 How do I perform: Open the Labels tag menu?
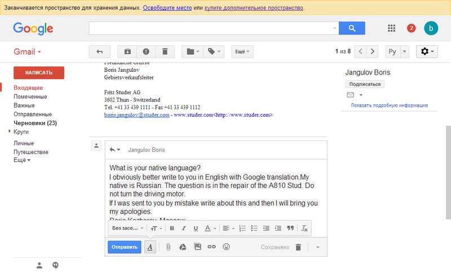214,51
